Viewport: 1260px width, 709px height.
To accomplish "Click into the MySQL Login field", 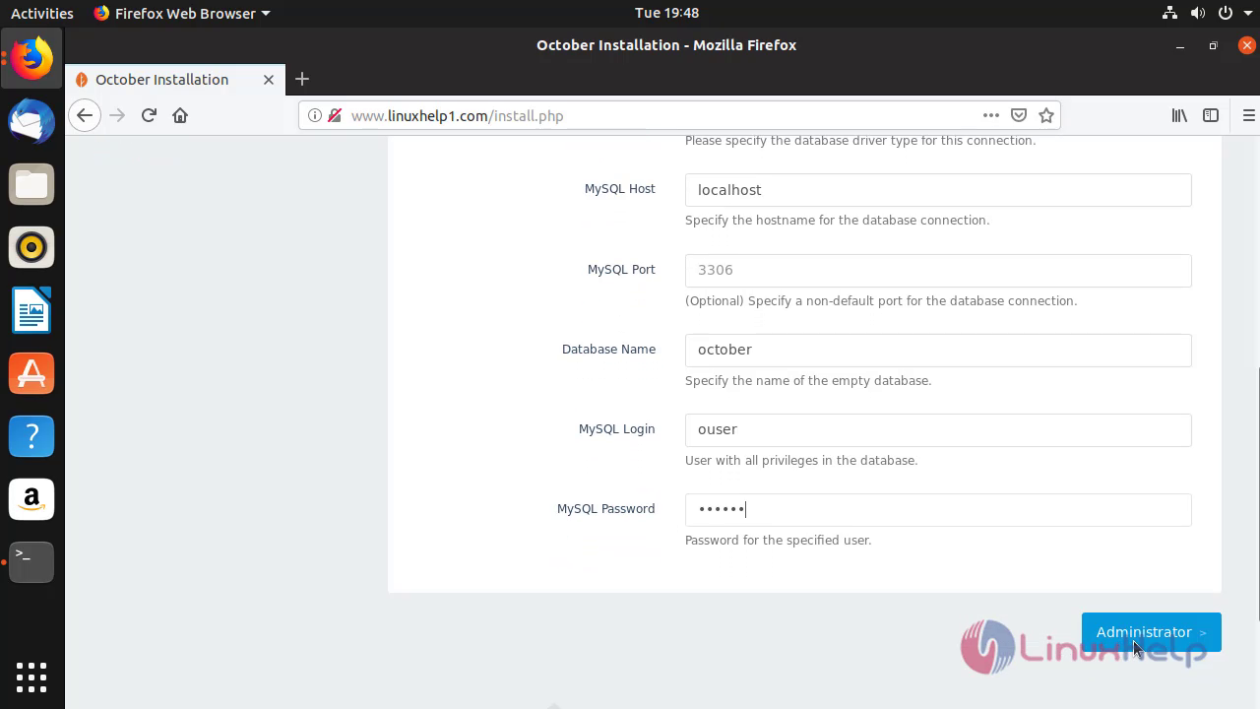I will coord(938,429).
